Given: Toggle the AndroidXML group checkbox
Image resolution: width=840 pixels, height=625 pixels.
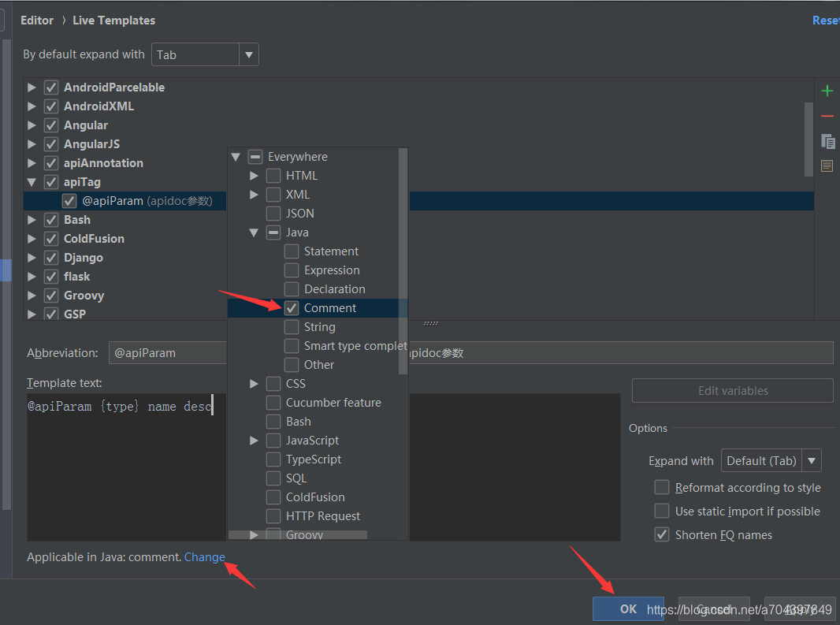Looking at the screenshot, I should (x=51, y=106).
